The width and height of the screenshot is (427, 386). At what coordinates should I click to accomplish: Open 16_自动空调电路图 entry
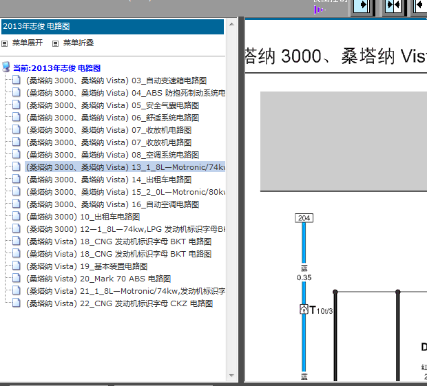[x=112, y=204]
